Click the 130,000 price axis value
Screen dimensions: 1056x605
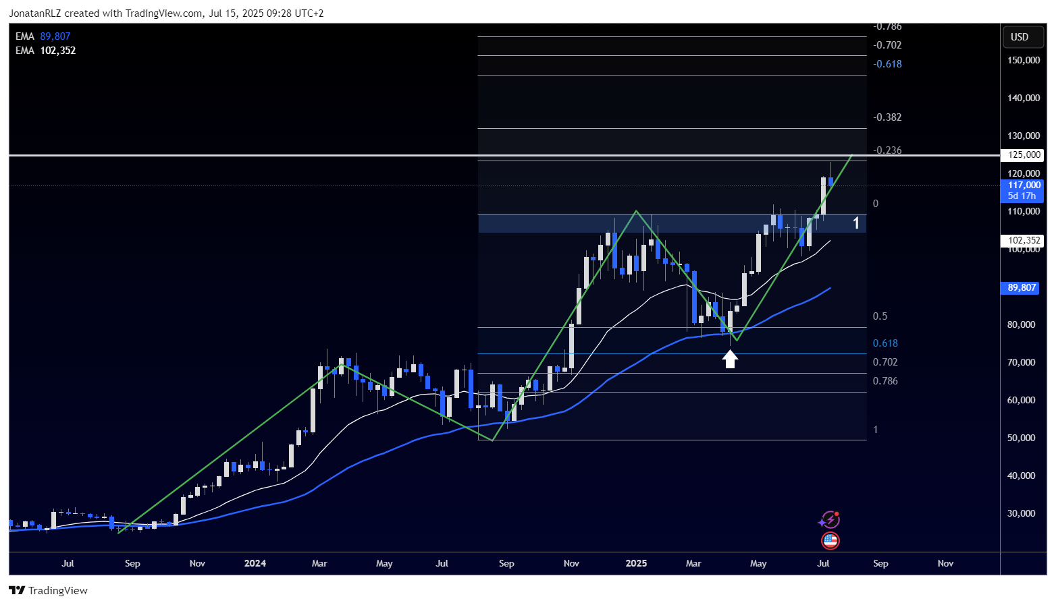pos(1024,136)
